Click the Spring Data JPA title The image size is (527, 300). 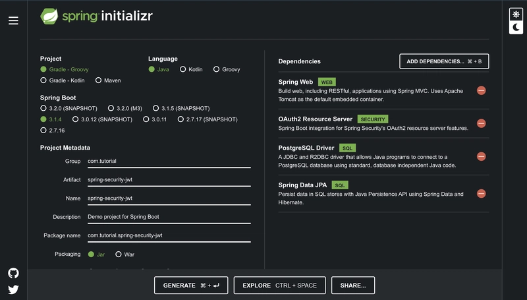coord(302,185)
